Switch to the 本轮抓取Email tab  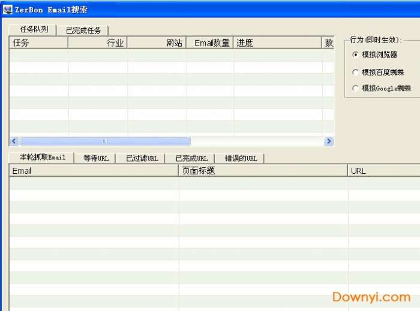(42, 158)
